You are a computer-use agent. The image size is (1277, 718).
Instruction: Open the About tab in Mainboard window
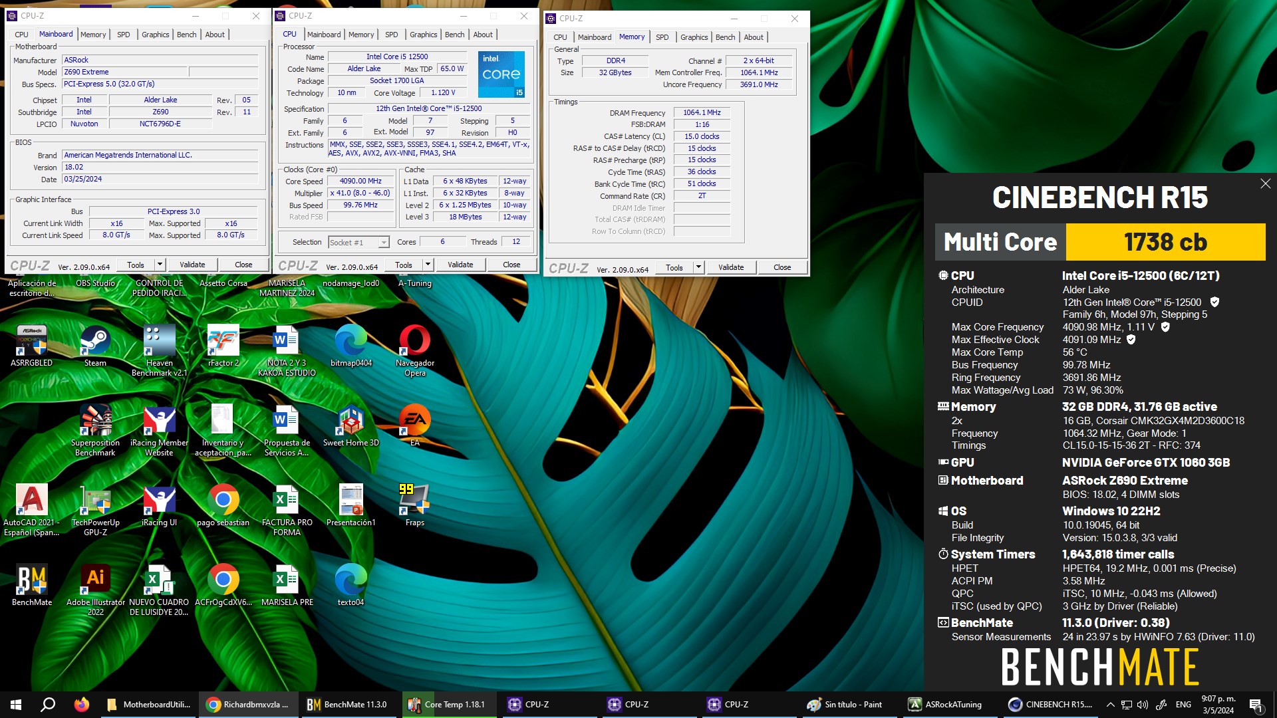(215, 35)
